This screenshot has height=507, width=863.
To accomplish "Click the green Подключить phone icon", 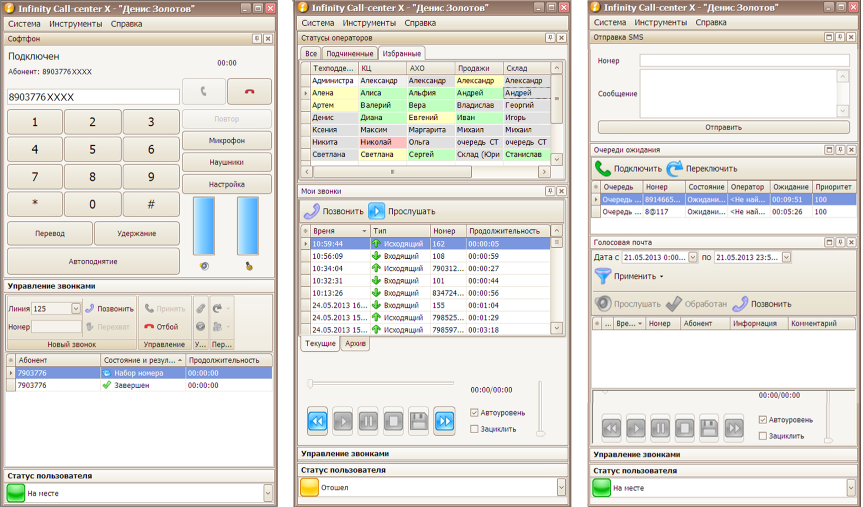I will tap(602, 168).
